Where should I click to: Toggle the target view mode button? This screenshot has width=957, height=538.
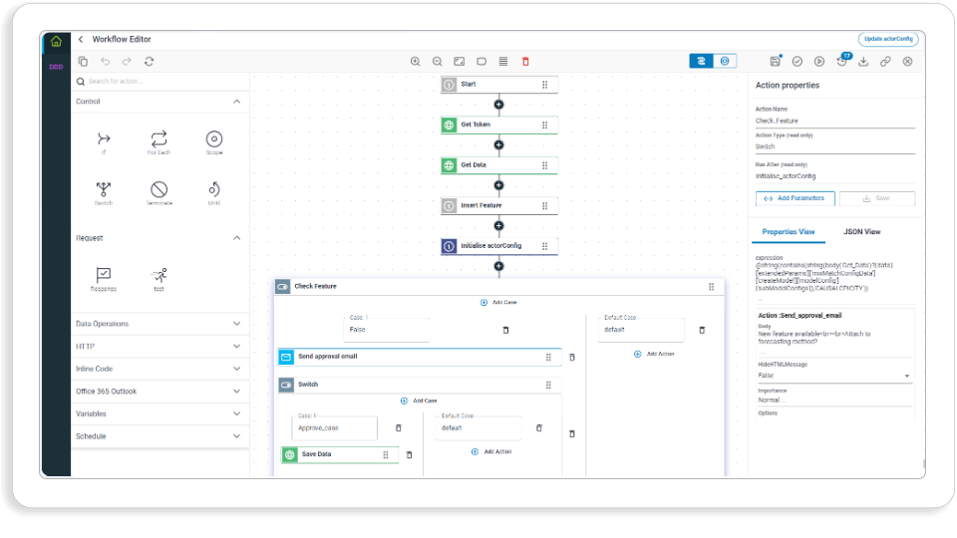(x=725, y=61)
